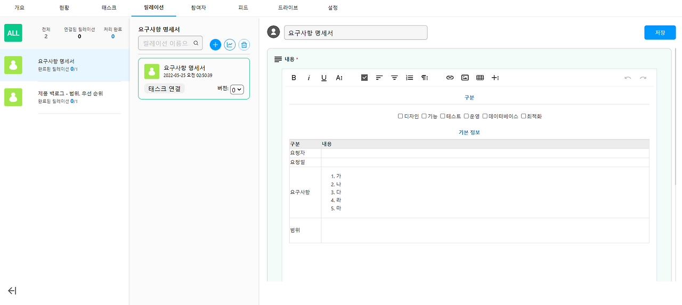Click the avatar next to the title field
682x305 pixels.
click(274, 32)
